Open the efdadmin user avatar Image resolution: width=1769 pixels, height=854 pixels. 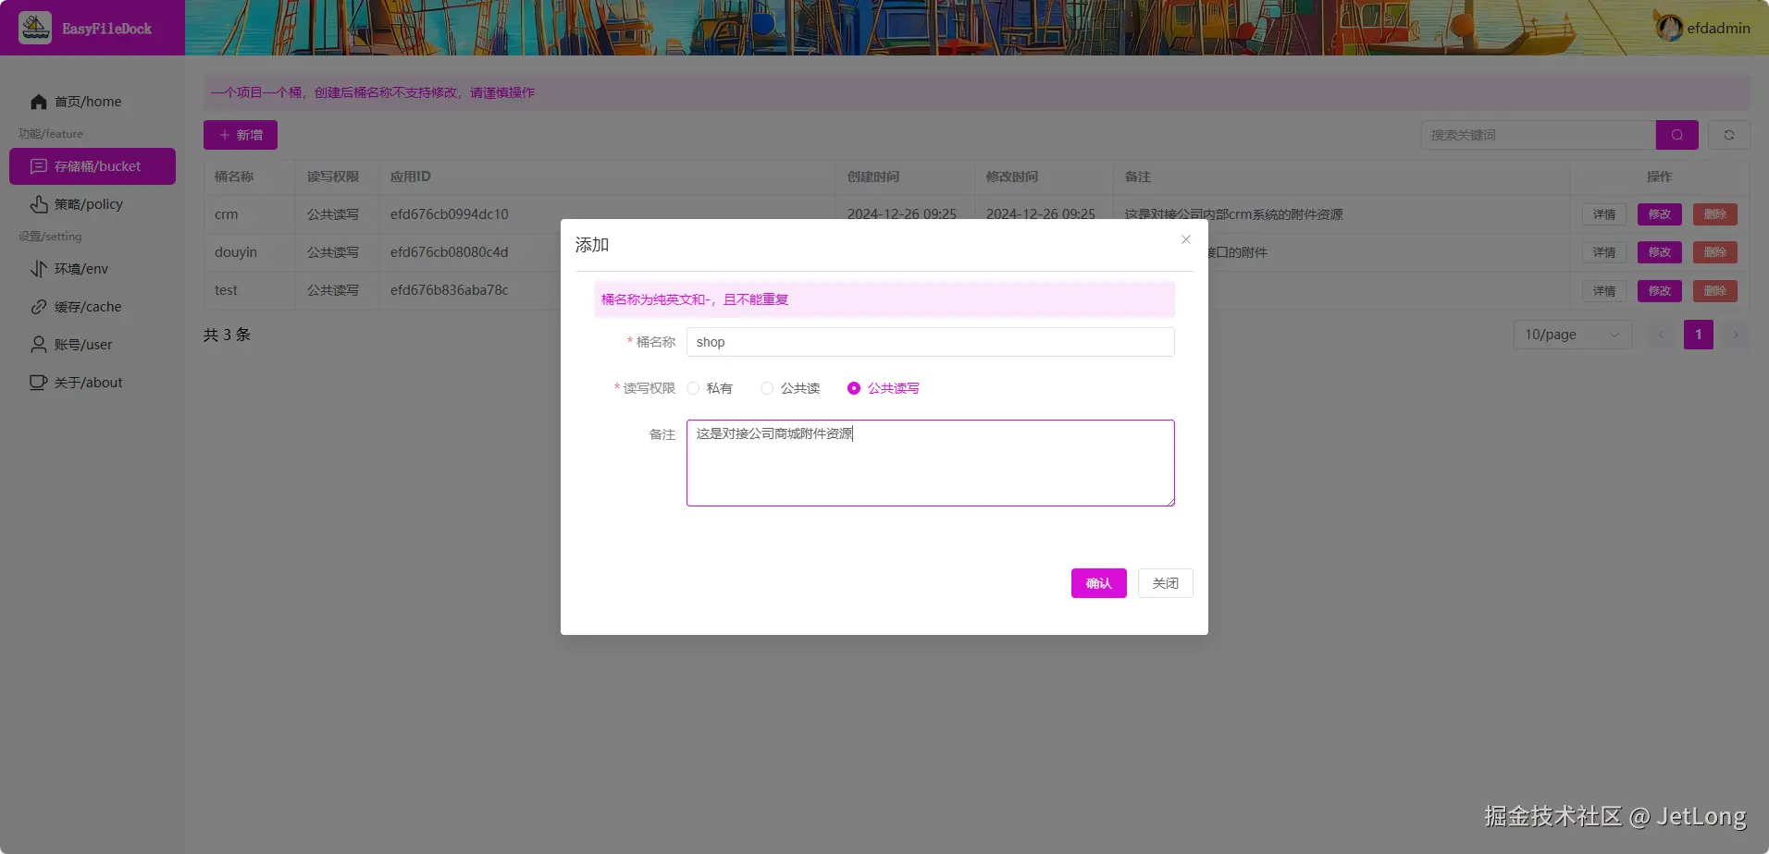(1669, 28)
